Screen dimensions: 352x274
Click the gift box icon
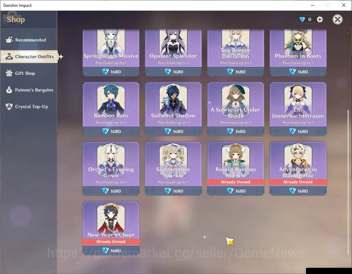pos(9,73)
